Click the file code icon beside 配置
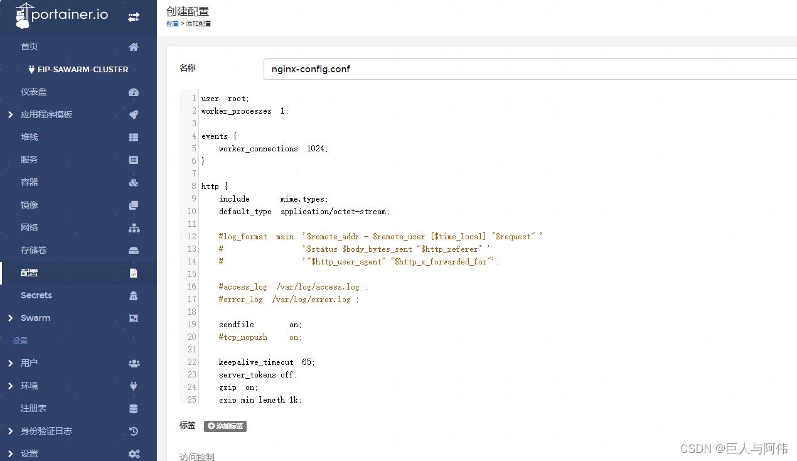 point(133,273)
